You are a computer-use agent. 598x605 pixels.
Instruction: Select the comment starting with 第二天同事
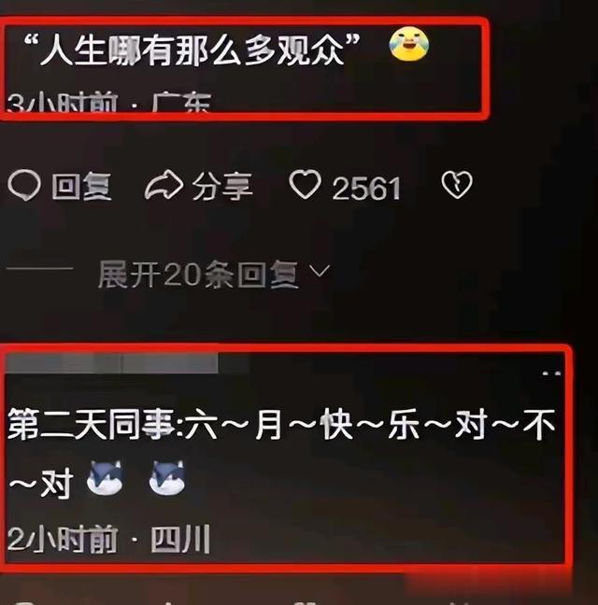click(281, 454)
